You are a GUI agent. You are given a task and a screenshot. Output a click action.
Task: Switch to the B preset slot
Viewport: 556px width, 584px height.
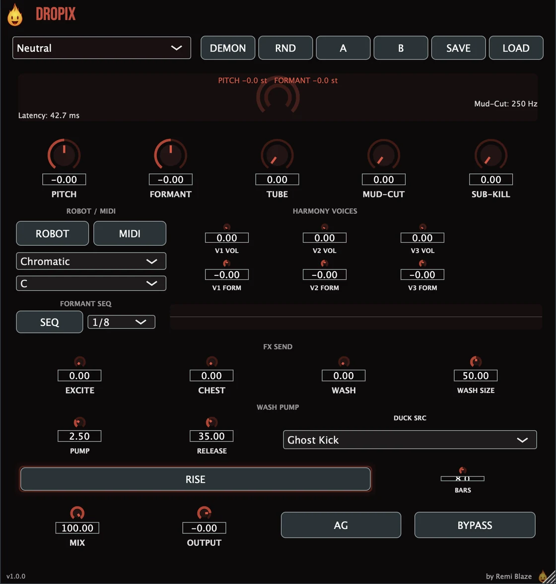(x=401, y=48)
